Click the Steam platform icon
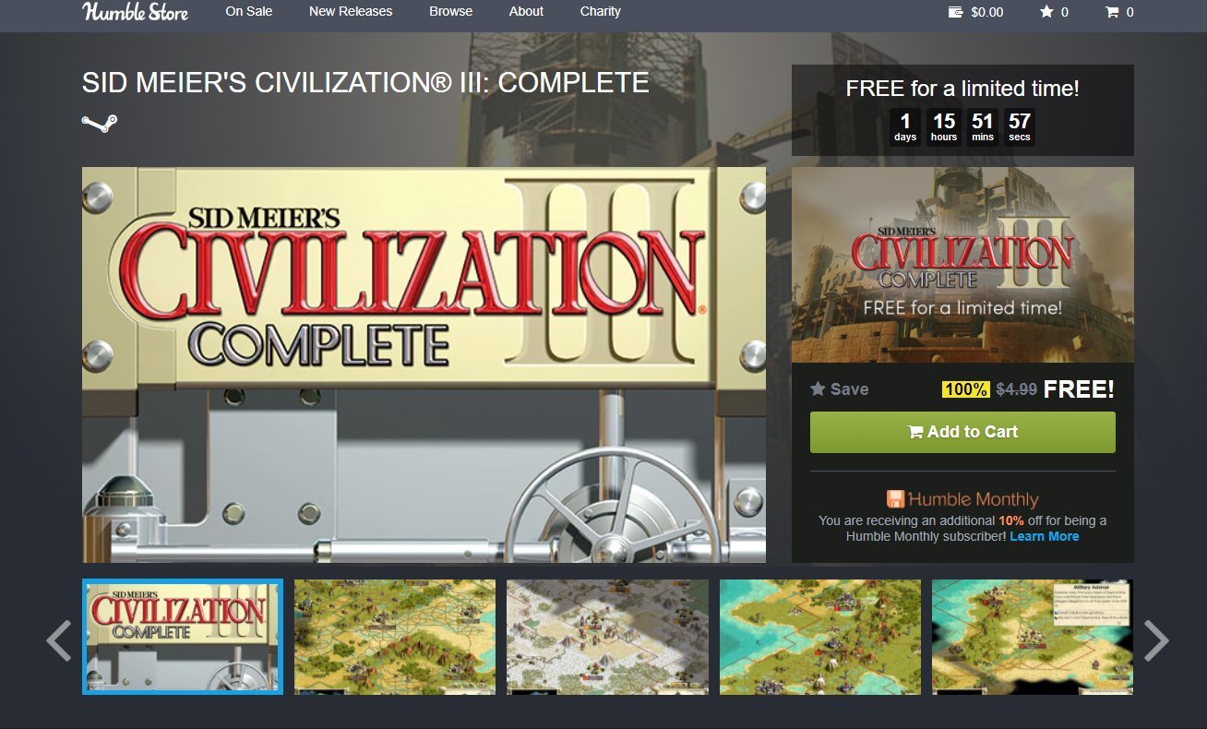The height and width of the screenshot is (729, 1207). 100,124
